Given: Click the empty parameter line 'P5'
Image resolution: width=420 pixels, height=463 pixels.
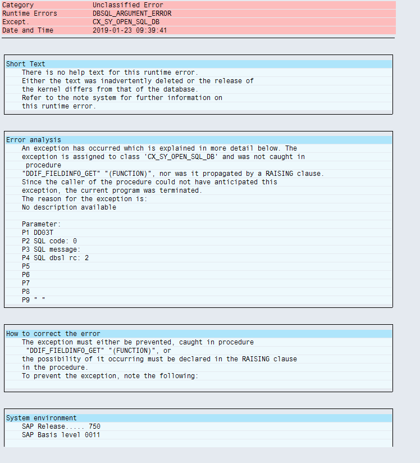Looking at the screenshot, I should click(26, 266).
